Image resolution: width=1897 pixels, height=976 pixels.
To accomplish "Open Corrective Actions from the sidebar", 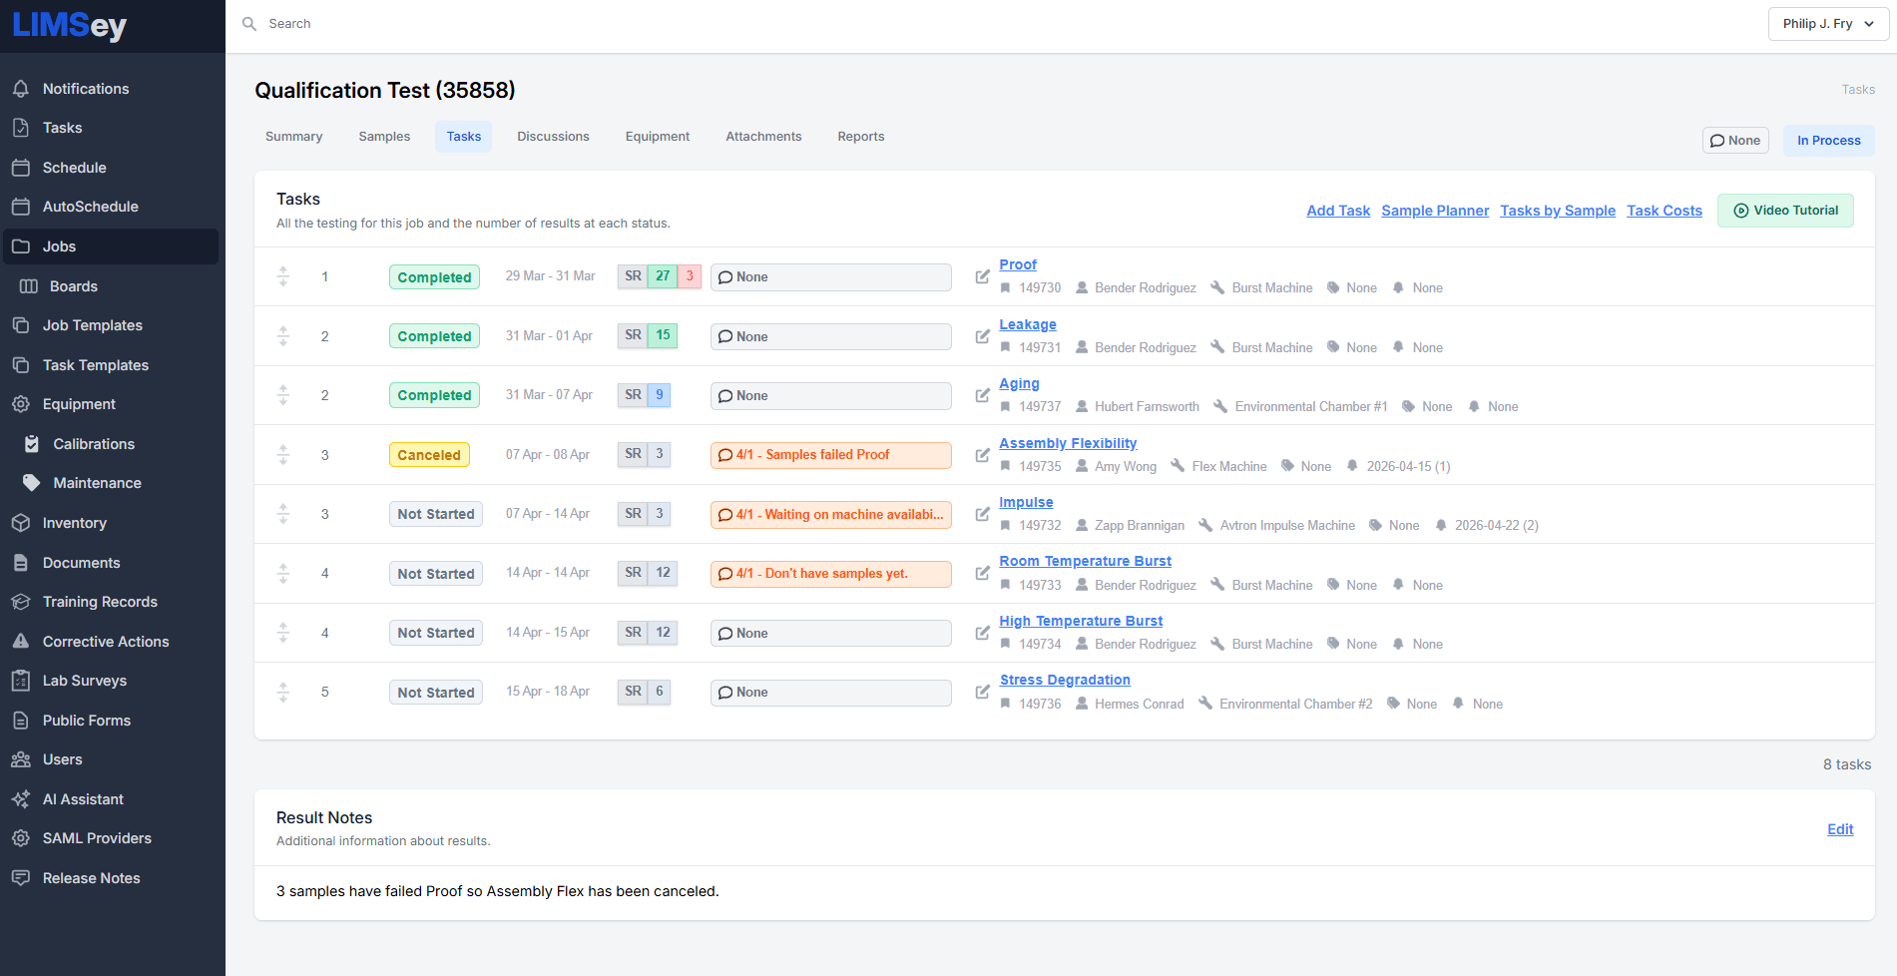I will point(106,642).
